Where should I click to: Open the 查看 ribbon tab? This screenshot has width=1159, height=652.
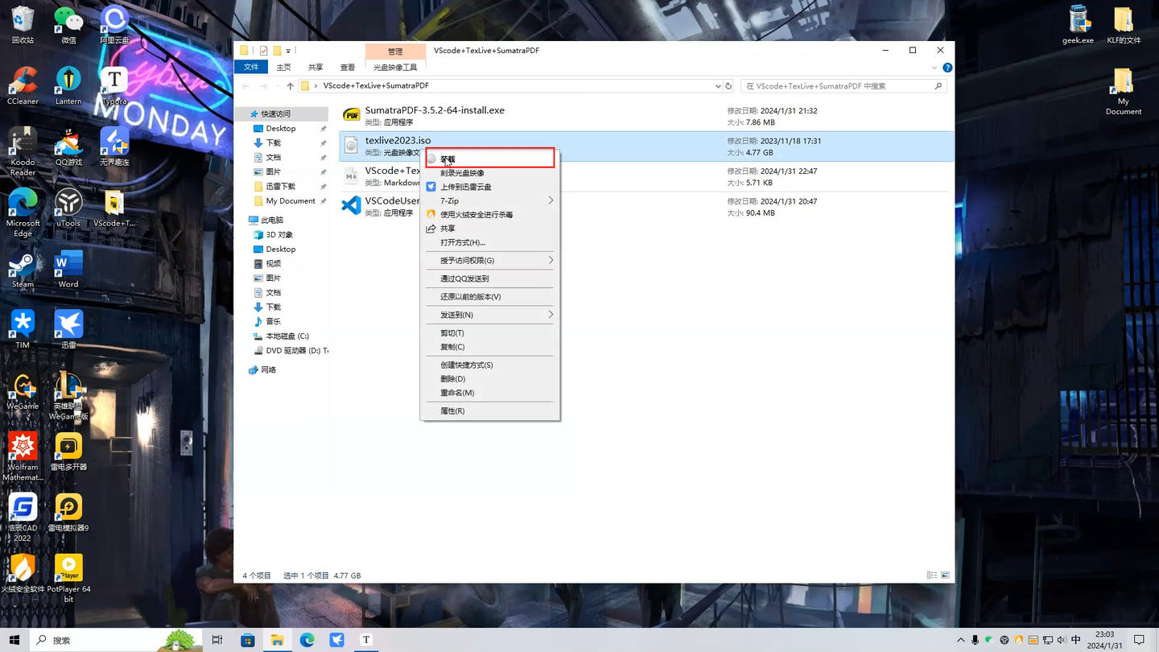click(x=348, y=68)
